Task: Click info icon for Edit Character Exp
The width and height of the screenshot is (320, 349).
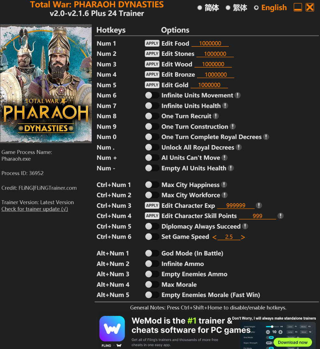Action: (259, 206)
